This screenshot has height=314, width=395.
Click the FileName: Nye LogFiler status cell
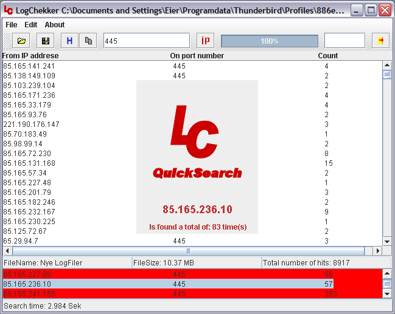(x=67, y=263)
